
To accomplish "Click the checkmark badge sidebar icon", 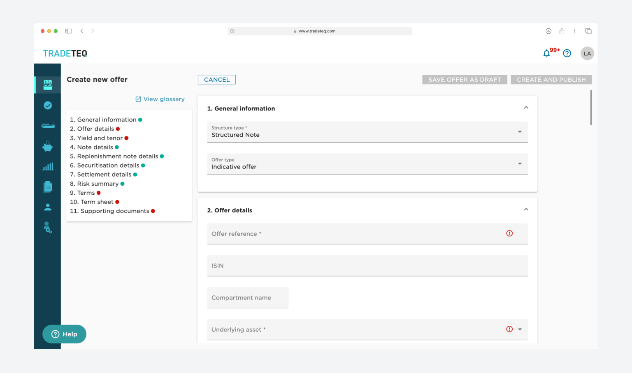I will 48,106.
